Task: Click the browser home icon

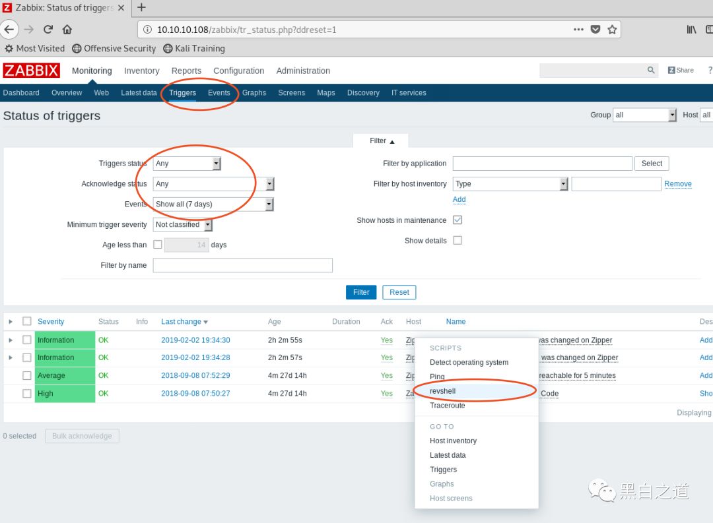Action: pos(67,29)
